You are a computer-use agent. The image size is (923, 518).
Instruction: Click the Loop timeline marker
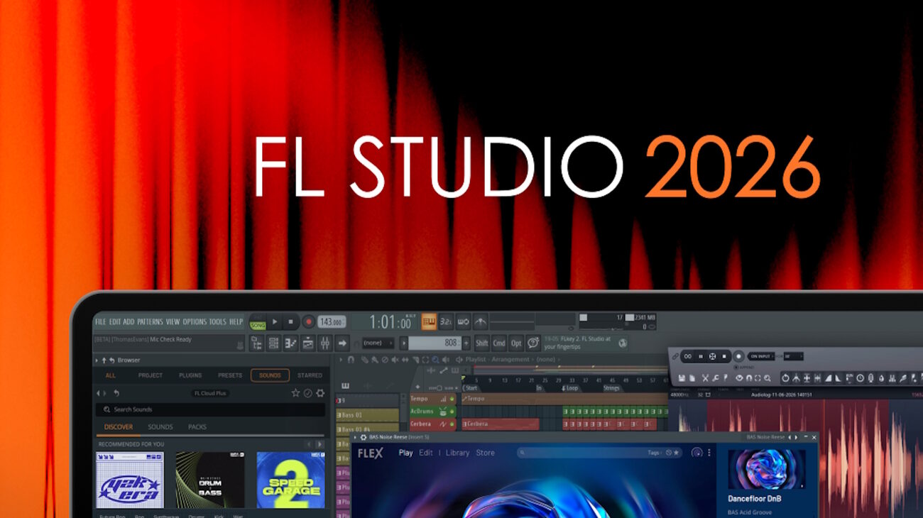pyautogui.click(x=570, y=388)
